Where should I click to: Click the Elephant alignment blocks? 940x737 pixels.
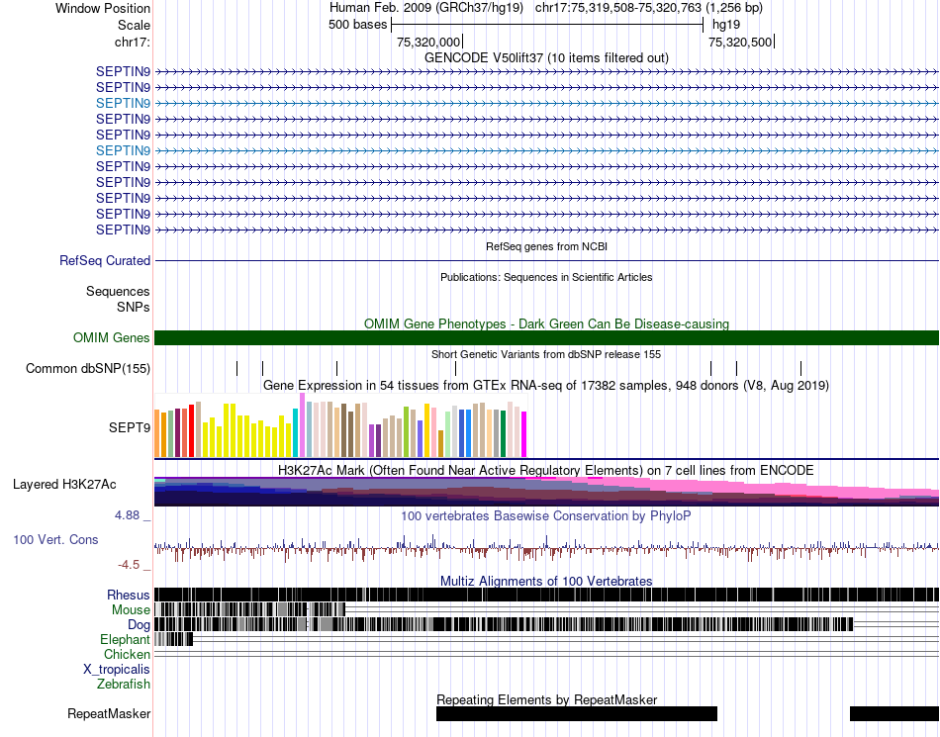coord(174,640)
